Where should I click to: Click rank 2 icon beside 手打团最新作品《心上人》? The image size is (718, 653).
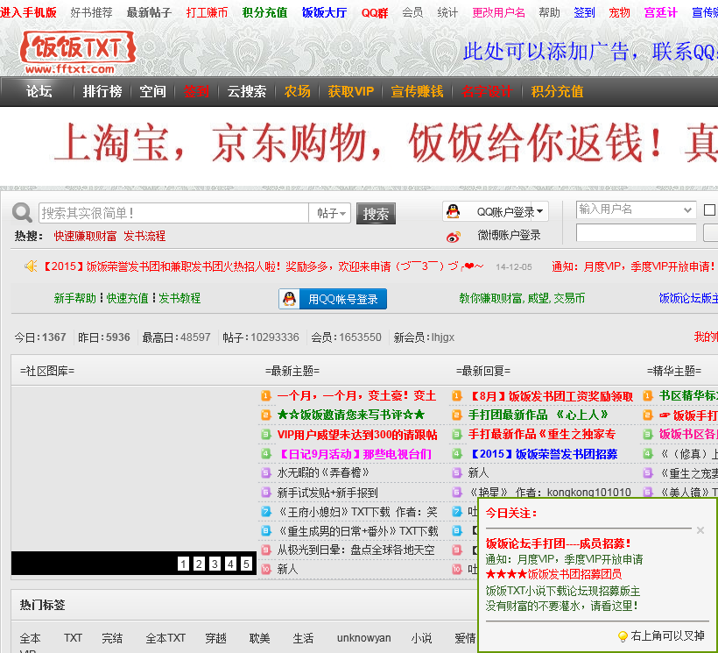click(x=457, y=415)
